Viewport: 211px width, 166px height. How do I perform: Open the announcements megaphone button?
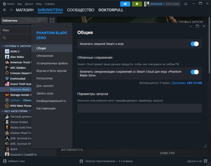(125, 4)
